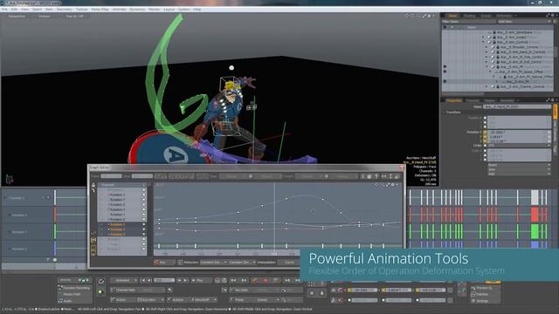Open the HeroStuff actions dropdown
The height and width of the screenshot is (314, 559).
(204, 300)
